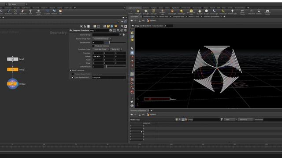The height and width of the screenshot is (158, 282).
Task: Switch to the Render View tab
Action: pos(163,17)
